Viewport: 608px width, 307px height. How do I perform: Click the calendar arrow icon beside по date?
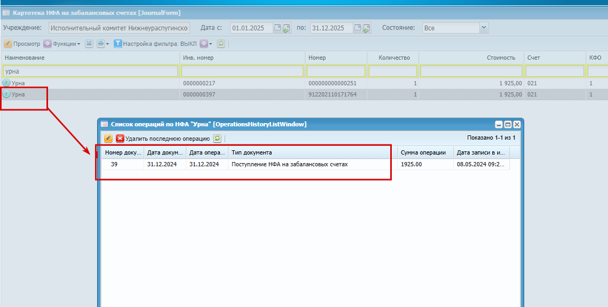tap(366, 28)
